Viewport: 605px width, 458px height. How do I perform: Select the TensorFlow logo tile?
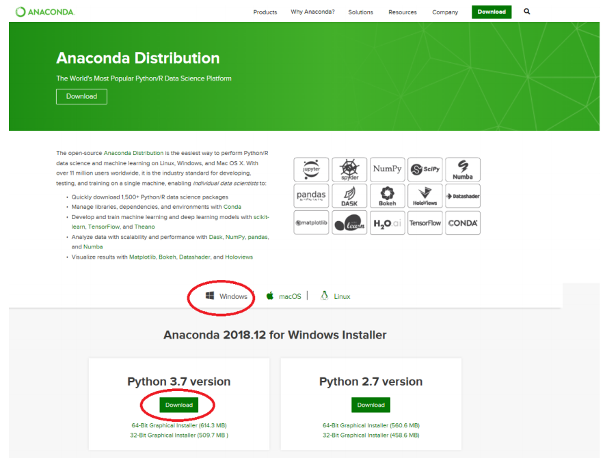point(425,223)
